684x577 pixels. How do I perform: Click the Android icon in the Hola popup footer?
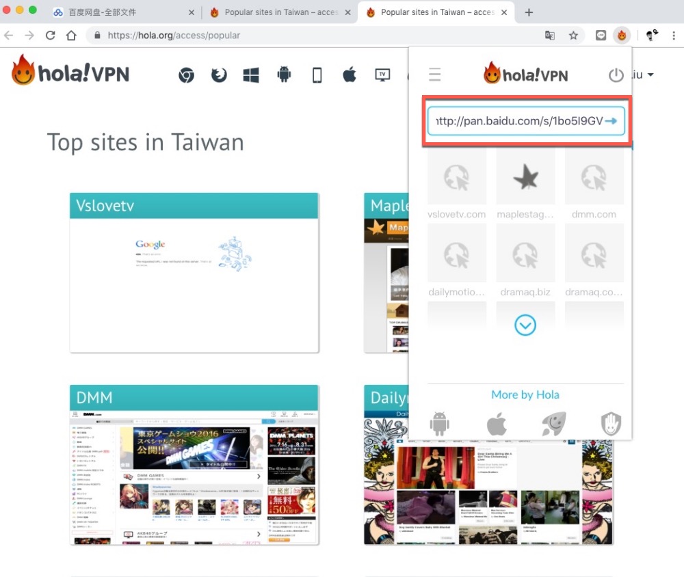[439, 423]
